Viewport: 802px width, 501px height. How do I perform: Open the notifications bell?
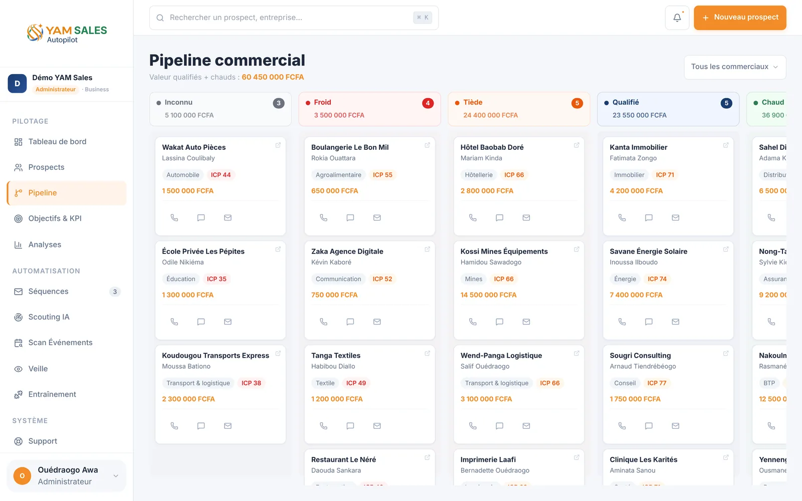[x=677, y=18]
